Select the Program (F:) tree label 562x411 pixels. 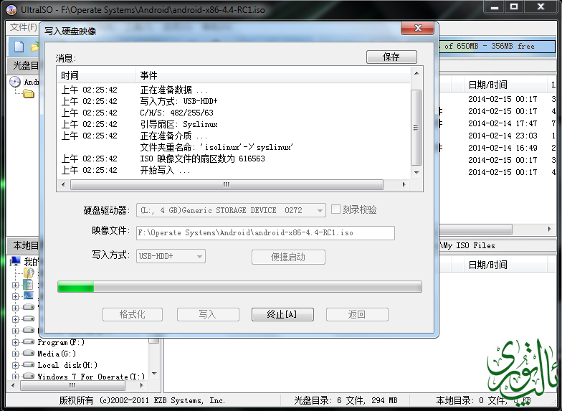pyautogui.click(x=61, y=343)
